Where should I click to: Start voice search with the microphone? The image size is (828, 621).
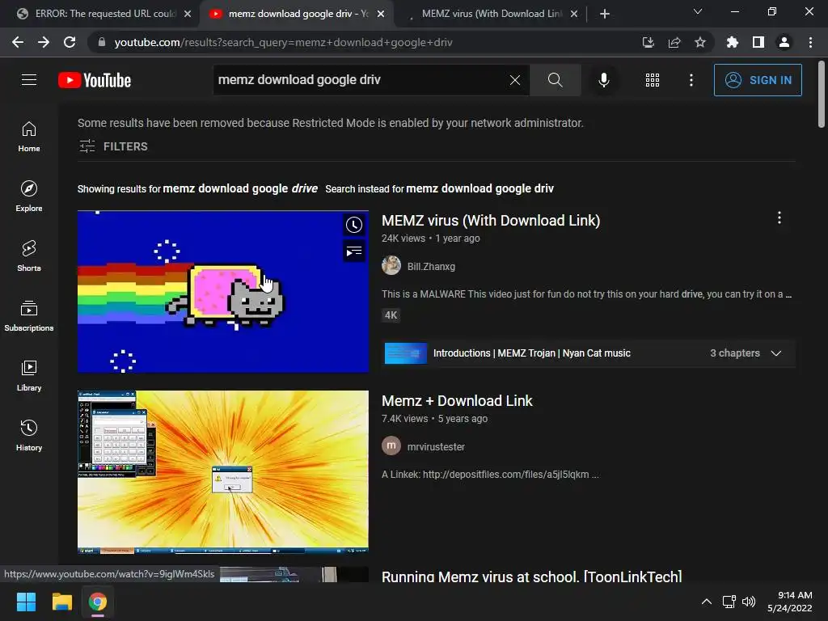(603, 80)
